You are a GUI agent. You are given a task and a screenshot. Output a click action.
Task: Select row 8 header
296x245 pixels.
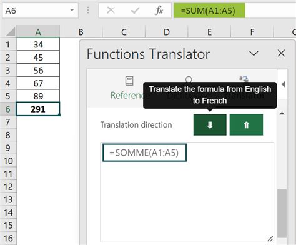8,135
